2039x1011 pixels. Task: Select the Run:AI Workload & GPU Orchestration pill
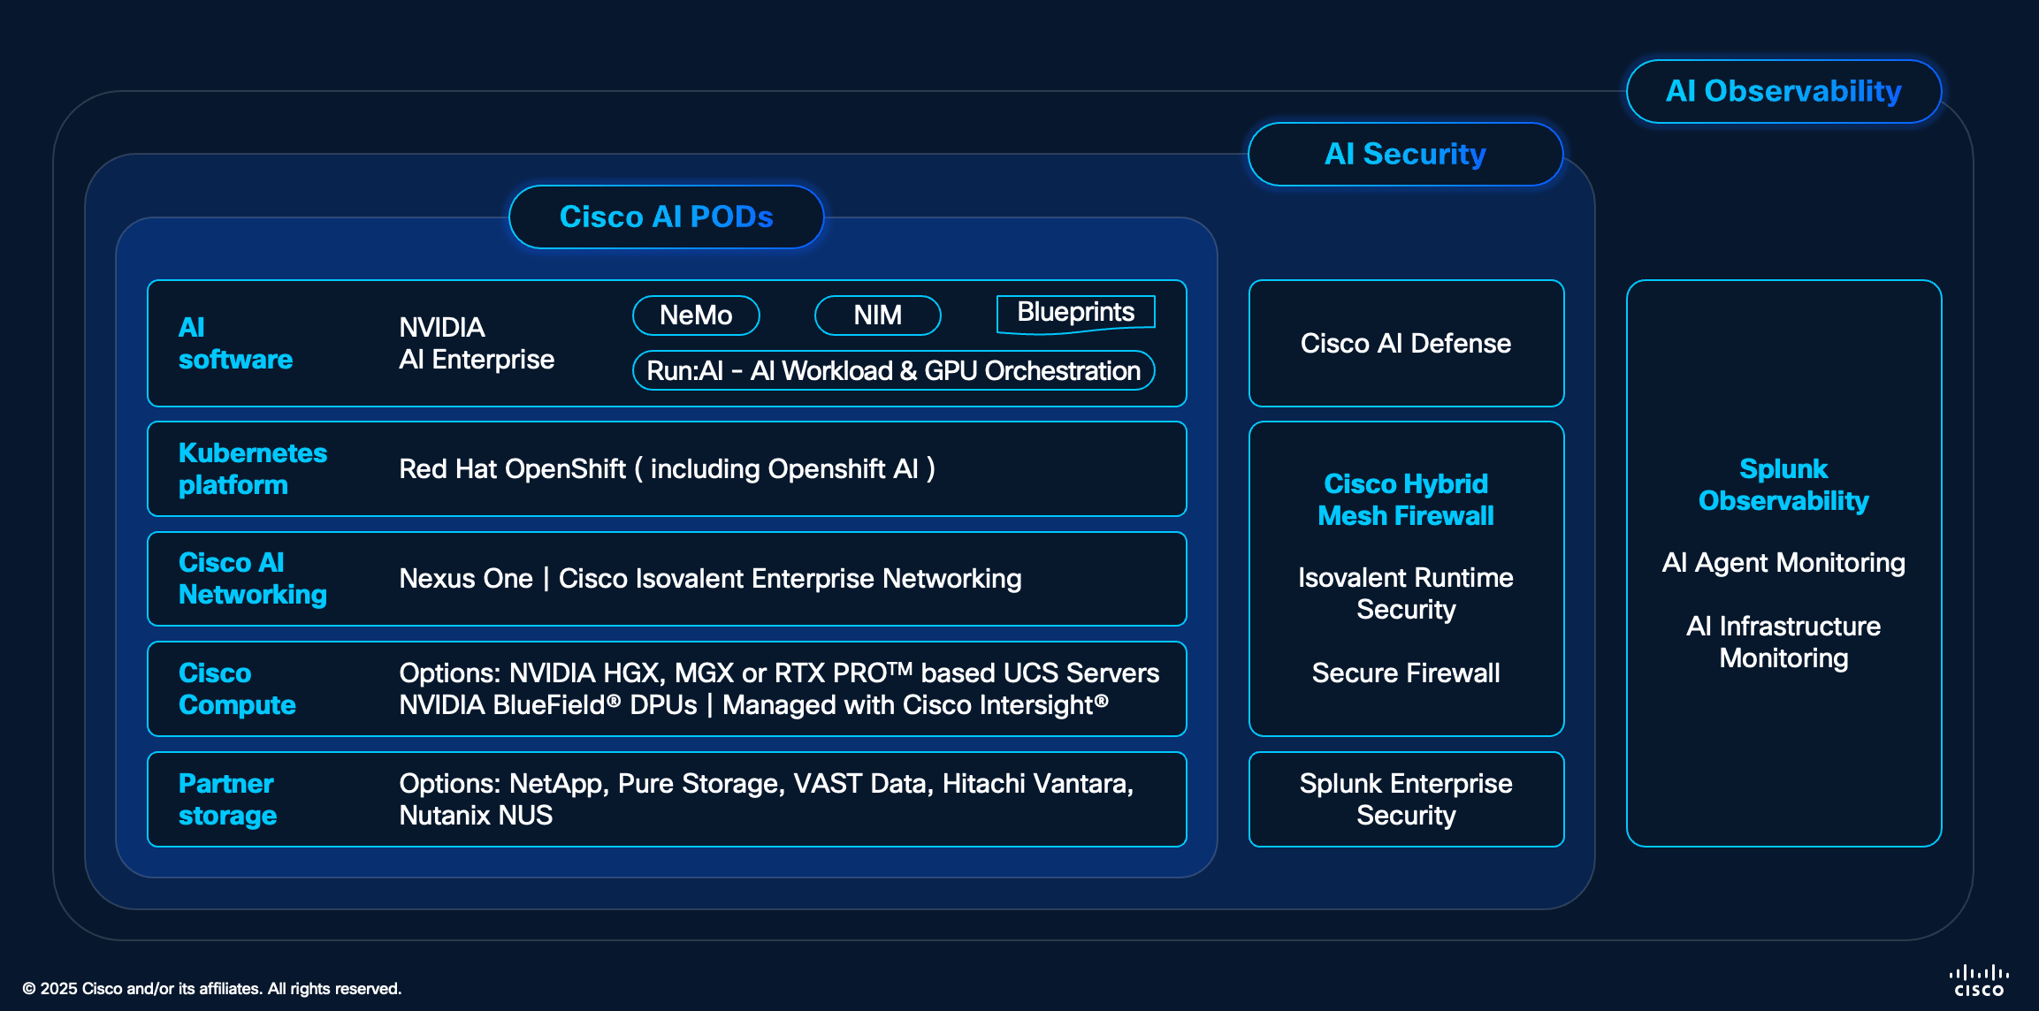(894, 370)
